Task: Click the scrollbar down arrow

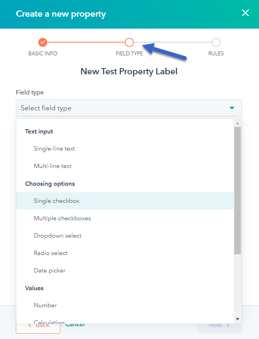Action: [237, 319]
